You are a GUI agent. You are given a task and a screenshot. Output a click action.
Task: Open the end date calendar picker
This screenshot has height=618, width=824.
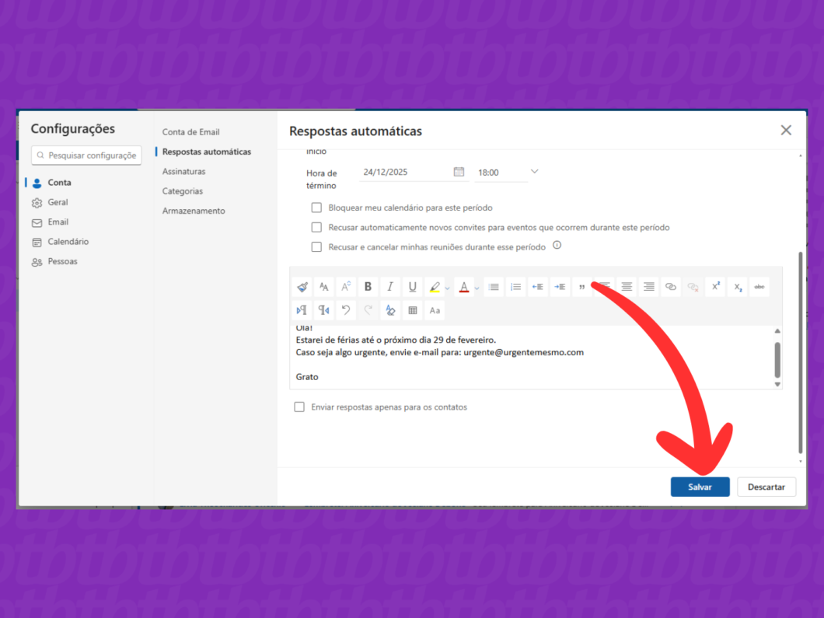pyautogui.click(x=459, y=172)
